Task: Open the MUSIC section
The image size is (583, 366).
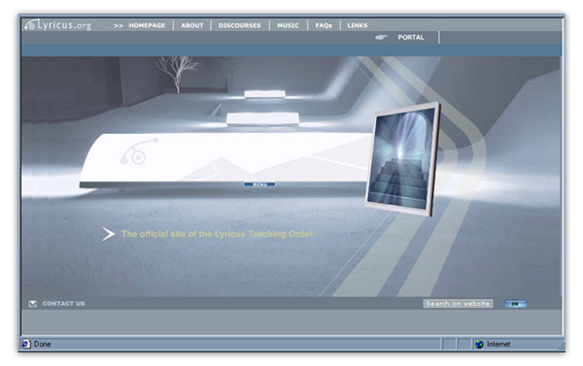Action: (289, 25)
